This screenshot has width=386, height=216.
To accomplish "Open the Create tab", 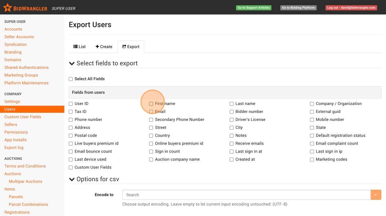I will [x=104, y=47].
